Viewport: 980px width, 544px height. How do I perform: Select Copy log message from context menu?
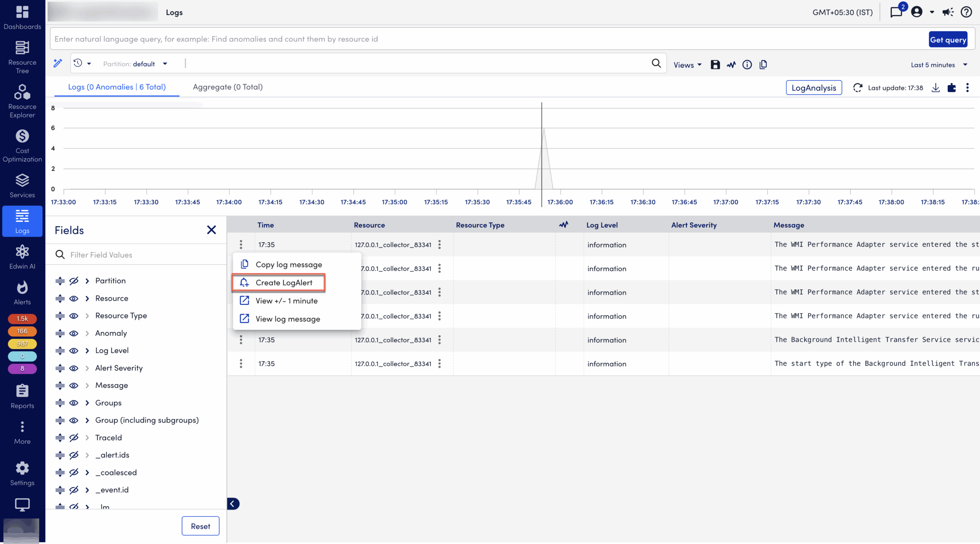pos(289,264)
